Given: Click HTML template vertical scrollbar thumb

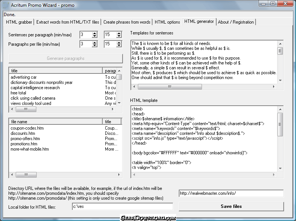Looking at the screenshot, I should tap(280, 124).
